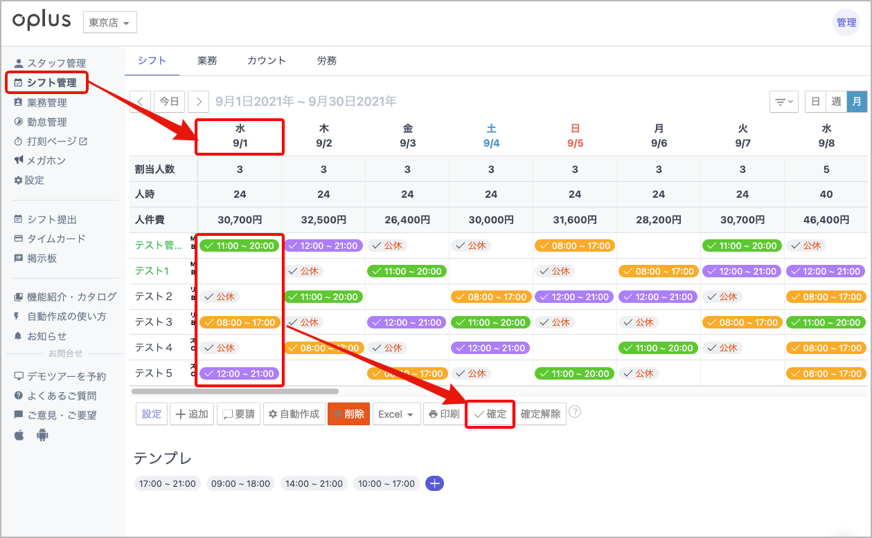
Task: Click the help question mark icon
Action: click(575, 412)
